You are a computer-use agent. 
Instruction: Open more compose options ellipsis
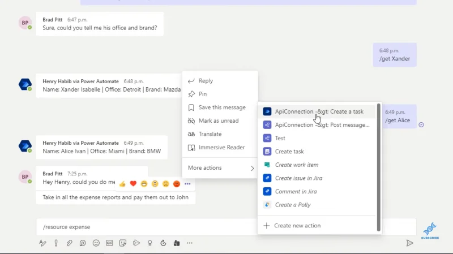coord(190,243)
